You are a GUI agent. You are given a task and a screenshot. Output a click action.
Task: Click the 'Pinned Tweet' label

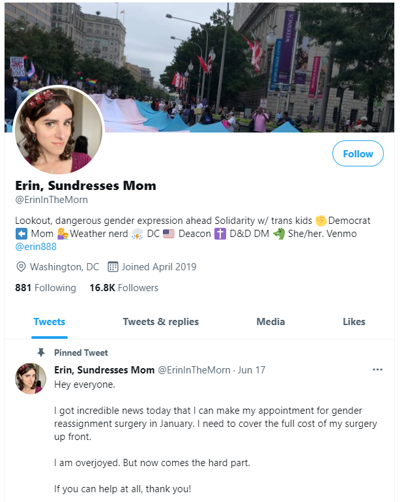(x=81, y=353)
